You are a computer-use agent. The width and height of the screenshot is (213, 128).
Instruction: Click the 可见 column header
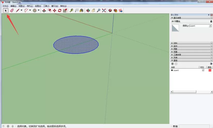[203, 67]
